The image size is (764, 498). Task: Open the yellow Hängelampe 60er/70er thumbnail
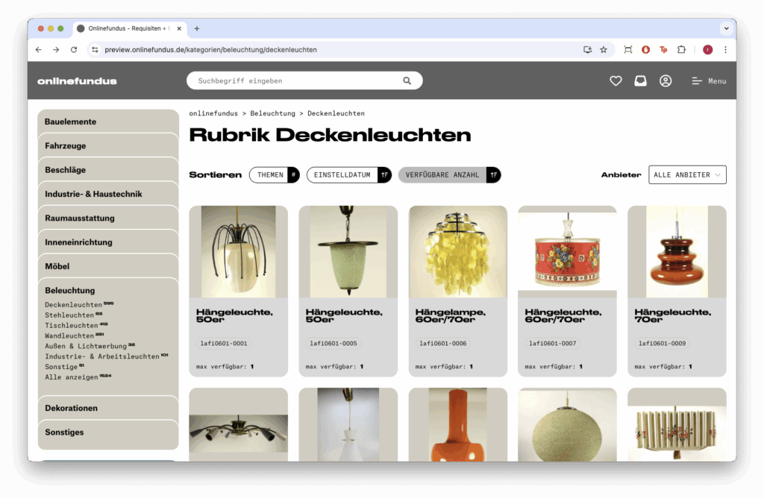[457, 251]
